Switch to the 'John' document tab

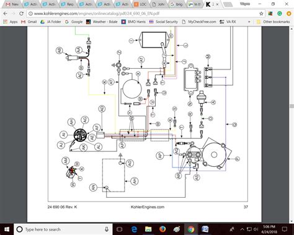159,4
